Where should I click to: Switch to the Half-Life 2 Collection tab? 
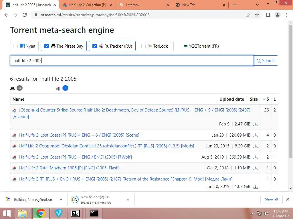[88, 5]
